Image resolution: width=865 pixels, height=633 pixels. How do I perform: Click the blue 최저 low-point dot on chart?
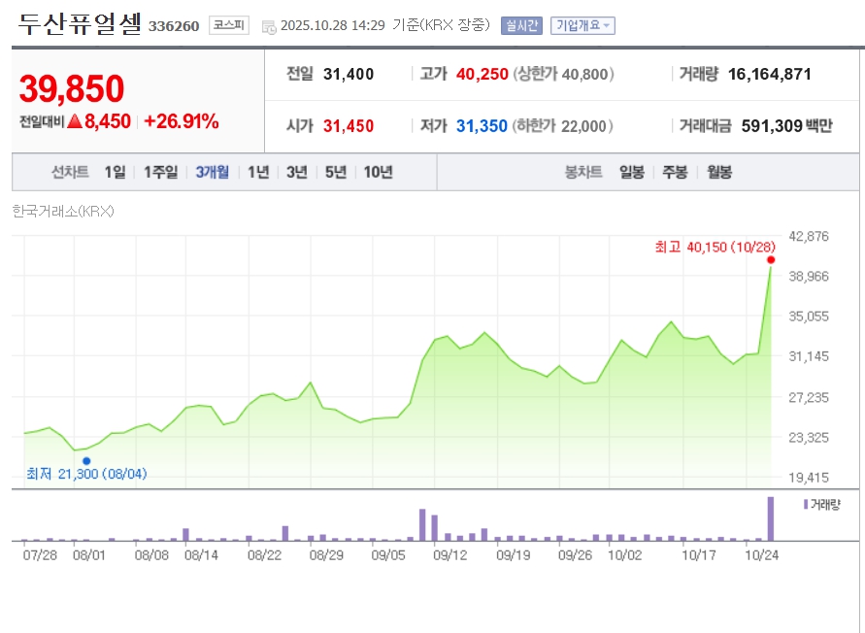tap(86, 461)
